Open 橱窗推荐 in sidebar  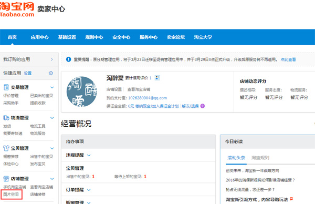pyautogui.click(x=11, y=157)
